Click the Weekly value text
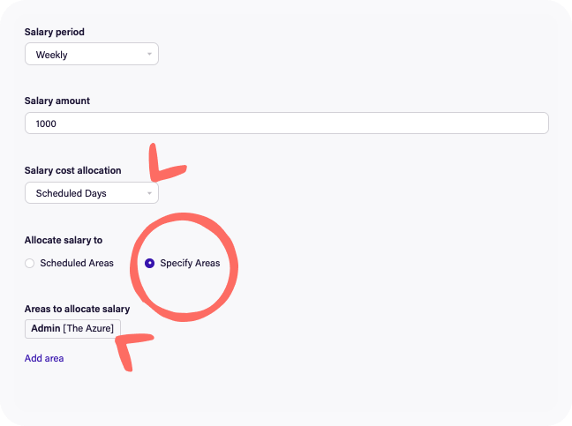 tap(52, 55)
